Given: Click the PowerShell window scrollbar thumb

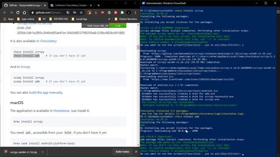Looking at the screenshot, I should [278, 12].
